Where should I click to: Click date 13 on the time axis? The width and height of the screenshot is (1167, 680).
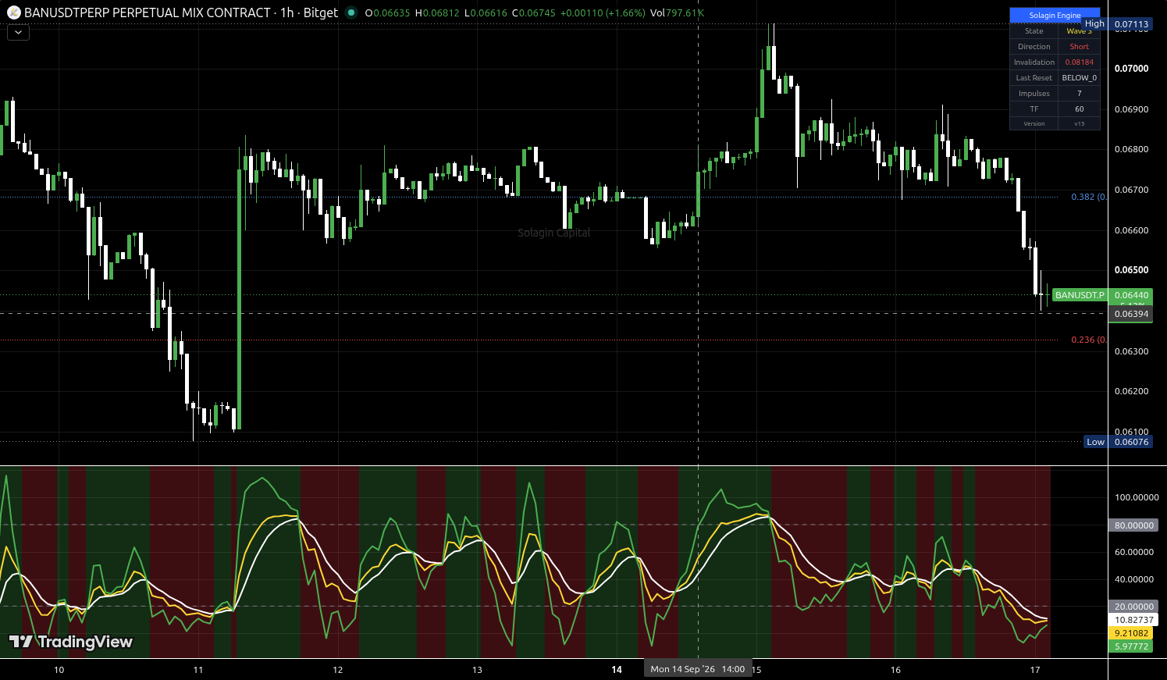click(x=477, y=670)
